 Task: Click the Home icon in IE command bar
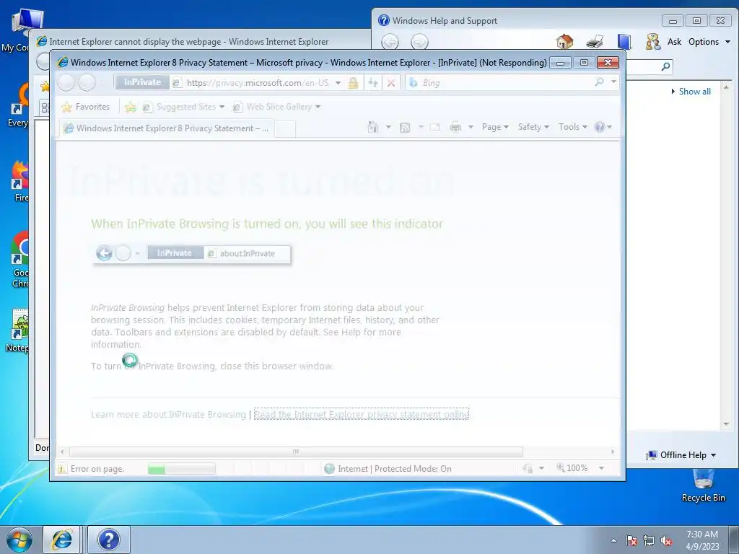(373, 127)
